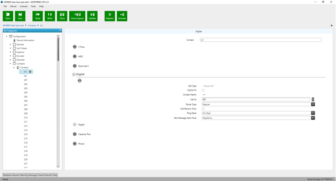The height and width of the screenshot is (181, 336).
Task: Open the Licenses menu
Action: (x=24, y=6)
